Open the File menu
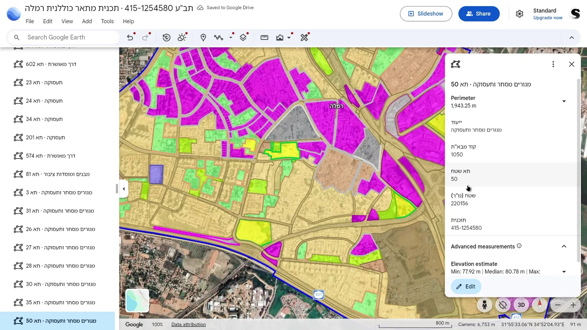The width and height of the screenshot is (587, 330). (x=30, y=21)
